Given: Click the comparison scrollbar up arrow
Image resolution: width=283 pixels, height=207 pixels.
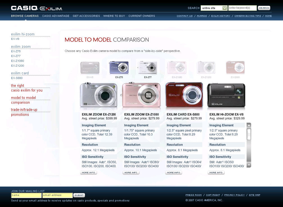Looking at the screenshot, I should pyautogui.click(x=249, y=125).
